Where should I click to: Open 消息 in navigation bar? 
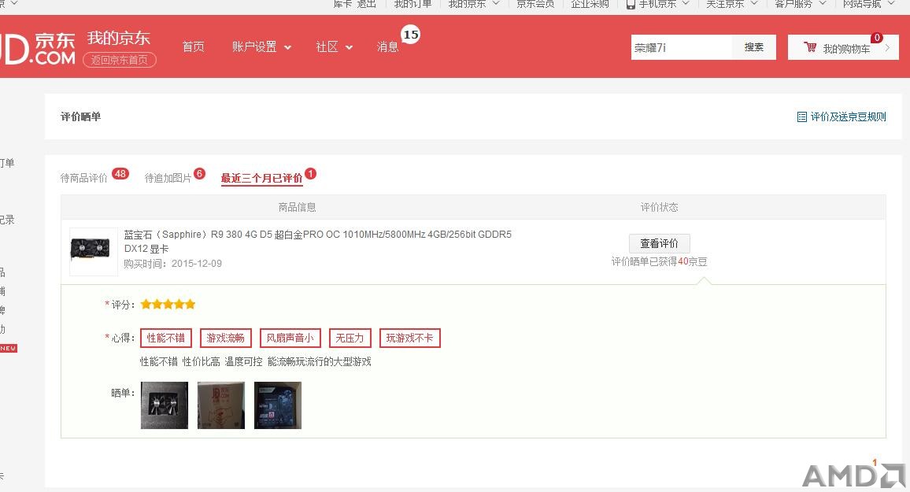[x=387, y=47]
